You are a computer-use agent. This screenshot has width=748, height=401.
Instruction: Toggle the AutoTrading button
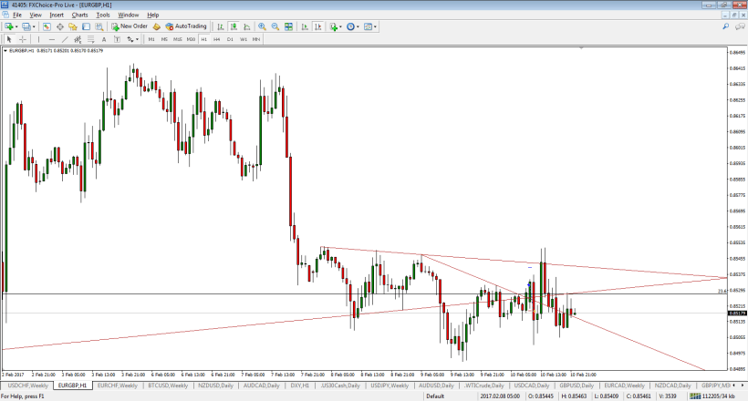coord(186,26)
